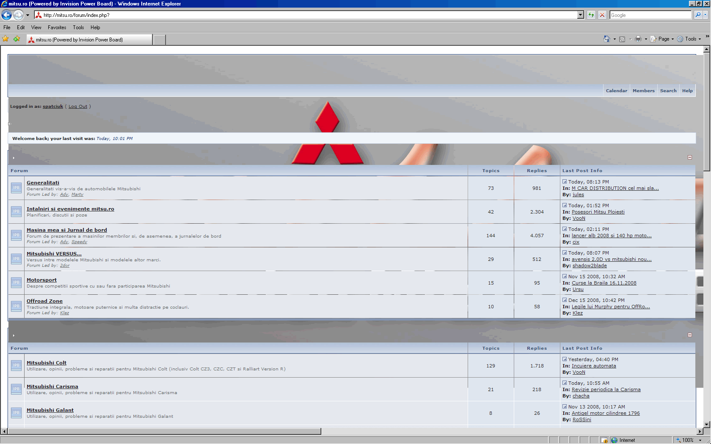
Task: Click the browser Forward arrow button
Action: (18, 15)
